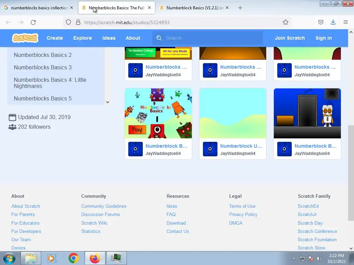Open the blank hills project thumbnail

pyautogui.click(x=233, y=113)
